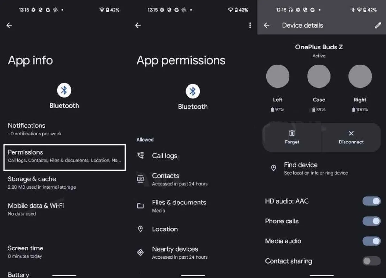The height and width of the screenshot is (278, 386).
Task: Tap Bluetooth status icon in Device details
Action: tap(353, 10)
